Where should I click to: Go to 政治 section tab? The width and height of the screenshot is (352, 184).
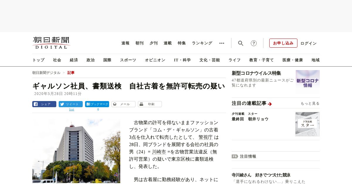(91, 60)
